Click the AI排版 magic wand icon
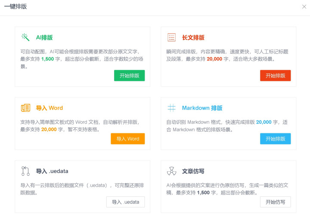Viewport: 310px width, 216px height. click(x=25, y=37)
